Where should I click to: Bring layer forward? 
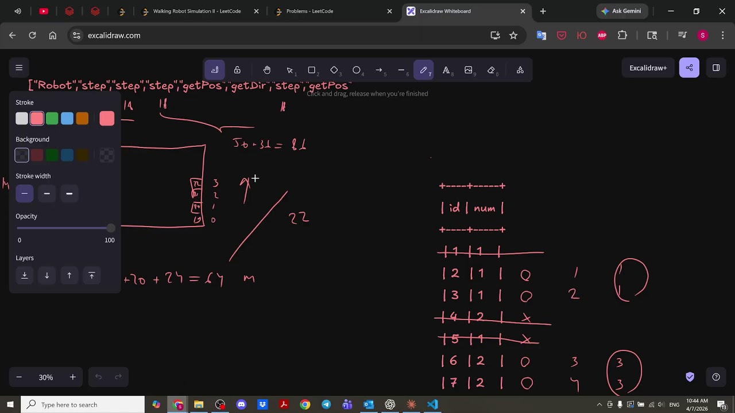(69, 275)
